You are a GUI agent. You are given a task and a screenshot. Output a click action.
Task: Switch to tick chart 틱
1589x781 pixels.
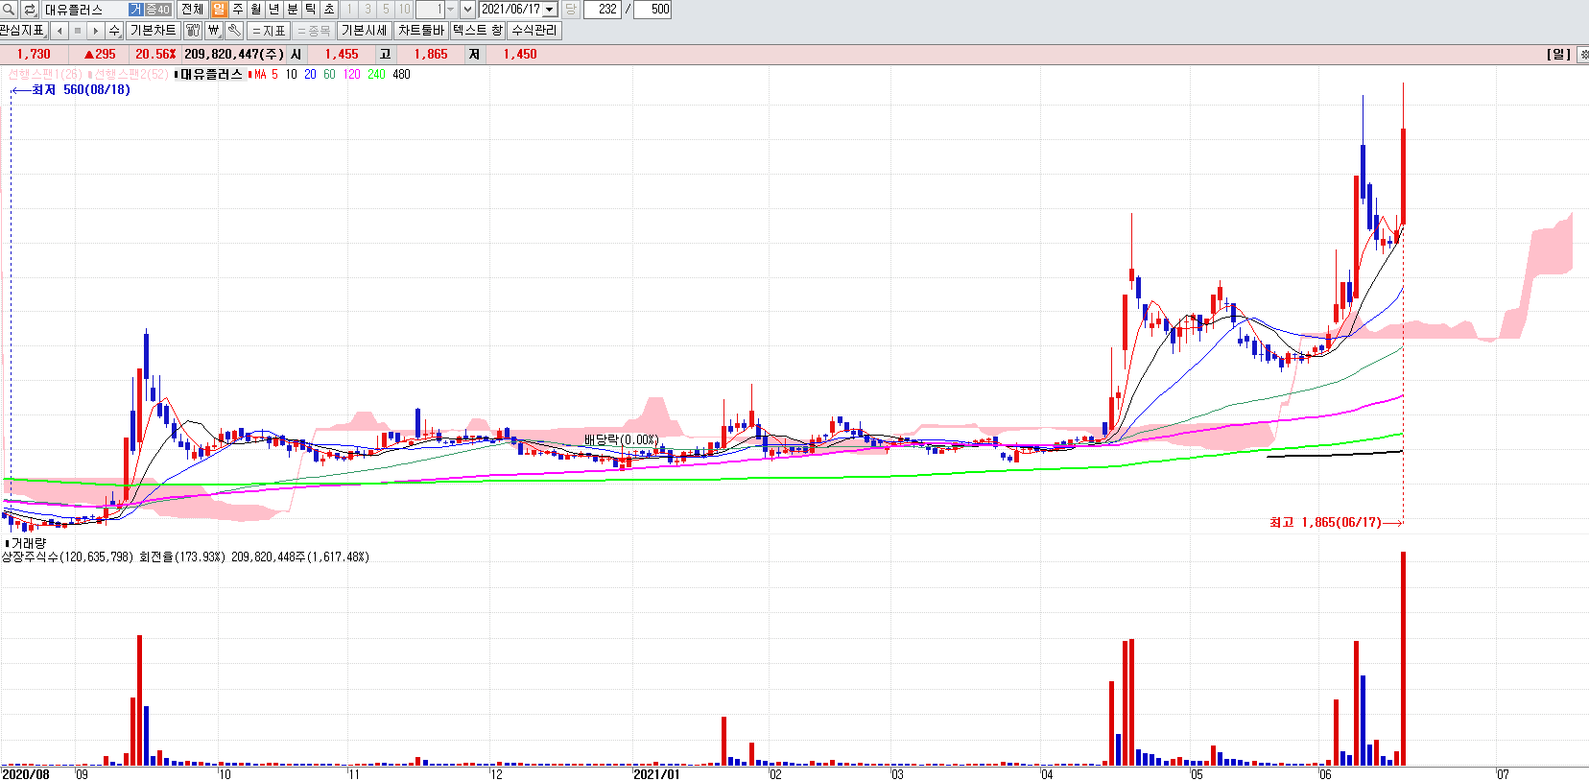[310, 10]
